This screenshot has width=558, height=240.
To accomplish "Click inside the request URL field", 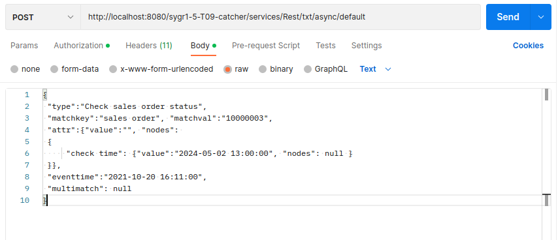I will 280,17.
